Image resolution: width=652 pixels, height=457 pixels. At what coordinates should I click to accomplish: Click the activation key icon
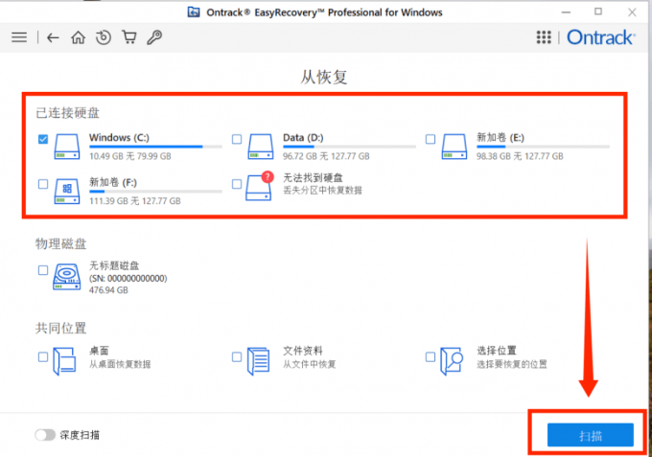(154, 37)
